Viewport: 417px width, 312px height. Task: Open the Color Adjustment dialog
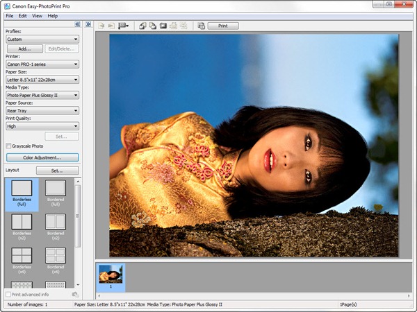pos(42,157)
